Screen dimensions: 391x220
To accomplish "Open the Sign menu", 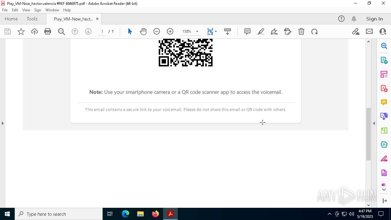I will click(x=38, y=10).
